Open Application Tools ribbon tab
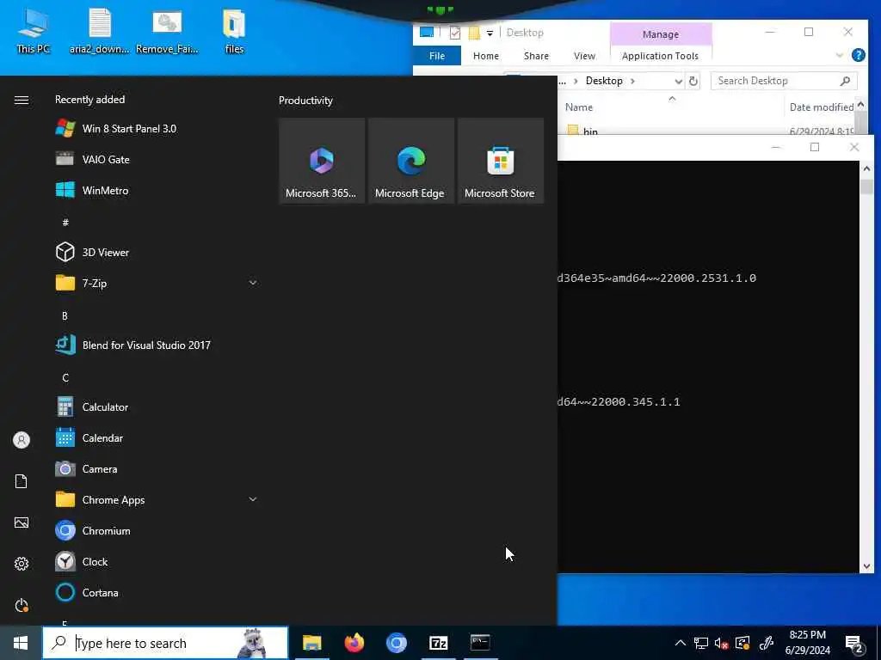Image resolution: width=881 pixels, height=660 pixels. point(660,56)
